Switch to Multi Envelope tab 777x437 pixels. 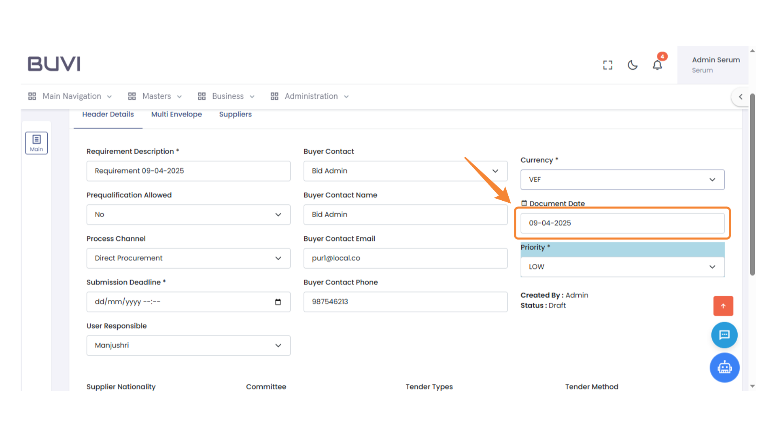click(176, 115)
